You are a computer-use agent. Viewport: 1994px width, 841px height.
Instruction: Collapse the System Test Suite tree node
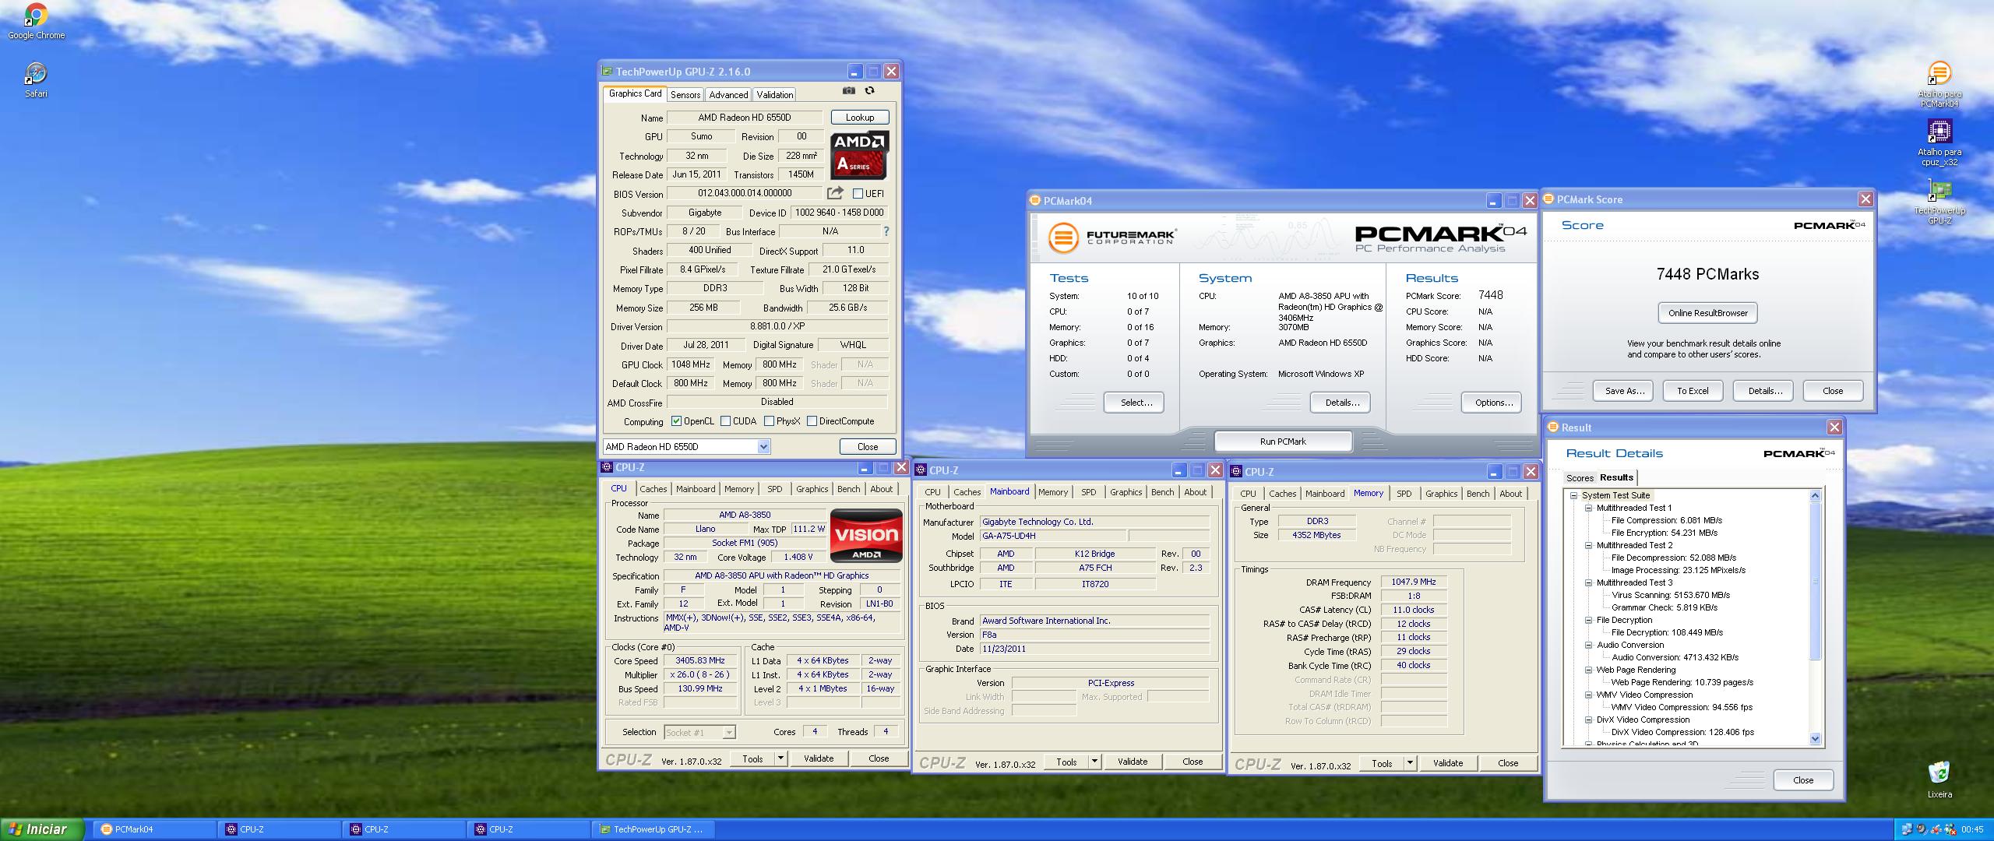click(x=1573, y=495)
